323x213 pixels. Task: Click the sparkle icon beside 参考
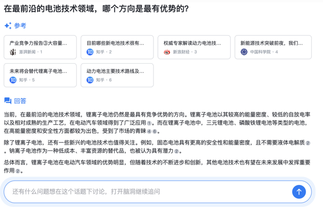(8, 26)
